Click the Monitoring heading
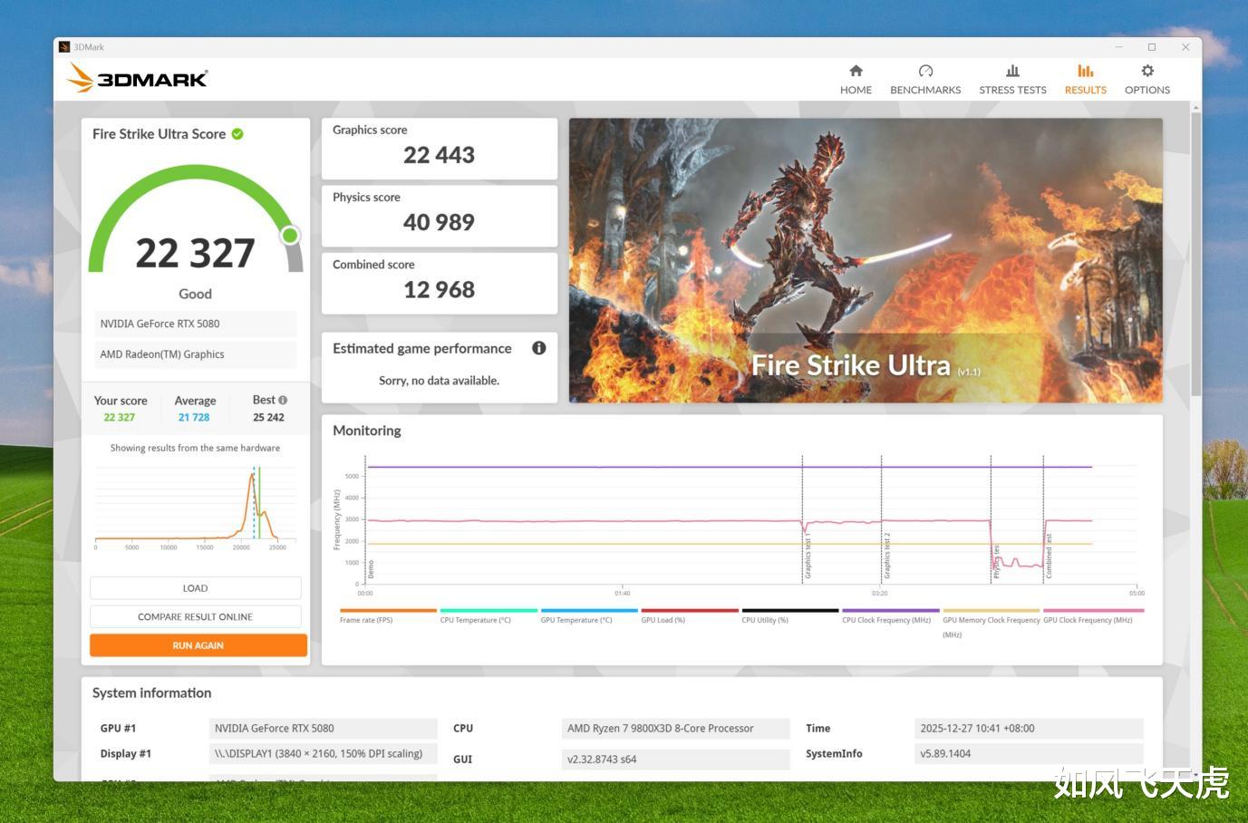 [x=367, y=431]
